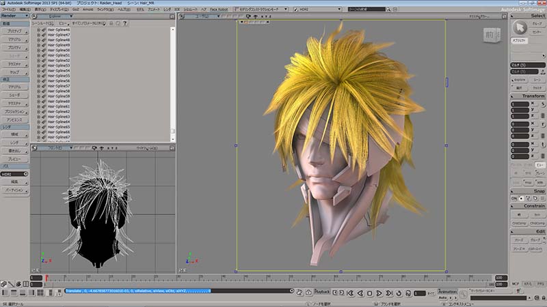Toggle curve snapping icon in Snap panel

tap(528, 199)
